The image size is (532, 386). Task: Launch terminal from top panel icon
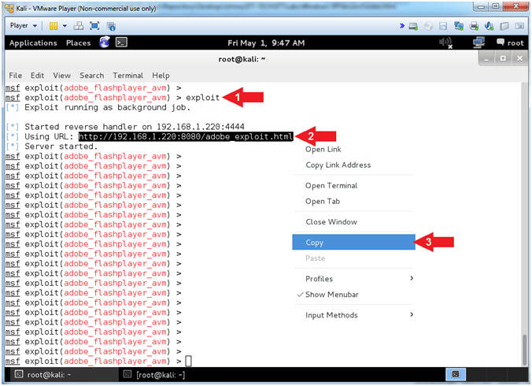coord(121,43)
